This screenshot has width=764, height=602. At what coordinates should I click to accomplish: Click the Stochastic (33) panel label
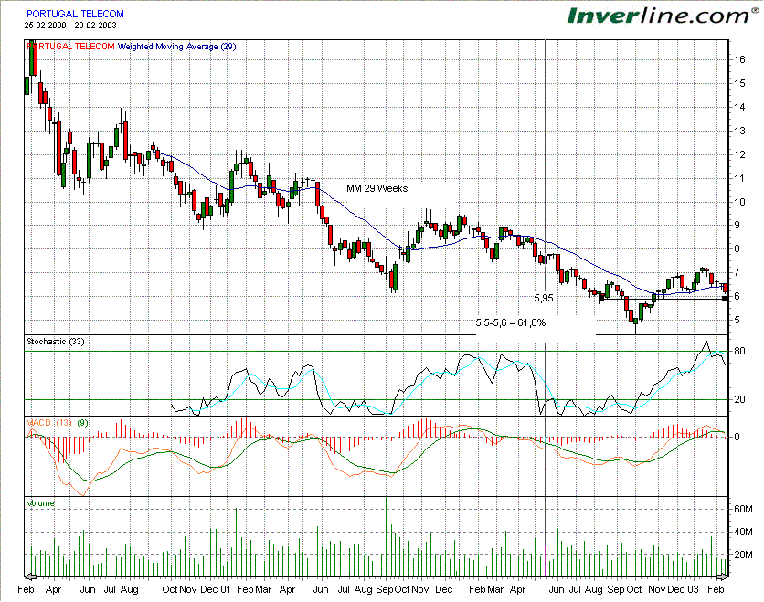point(55,342)
